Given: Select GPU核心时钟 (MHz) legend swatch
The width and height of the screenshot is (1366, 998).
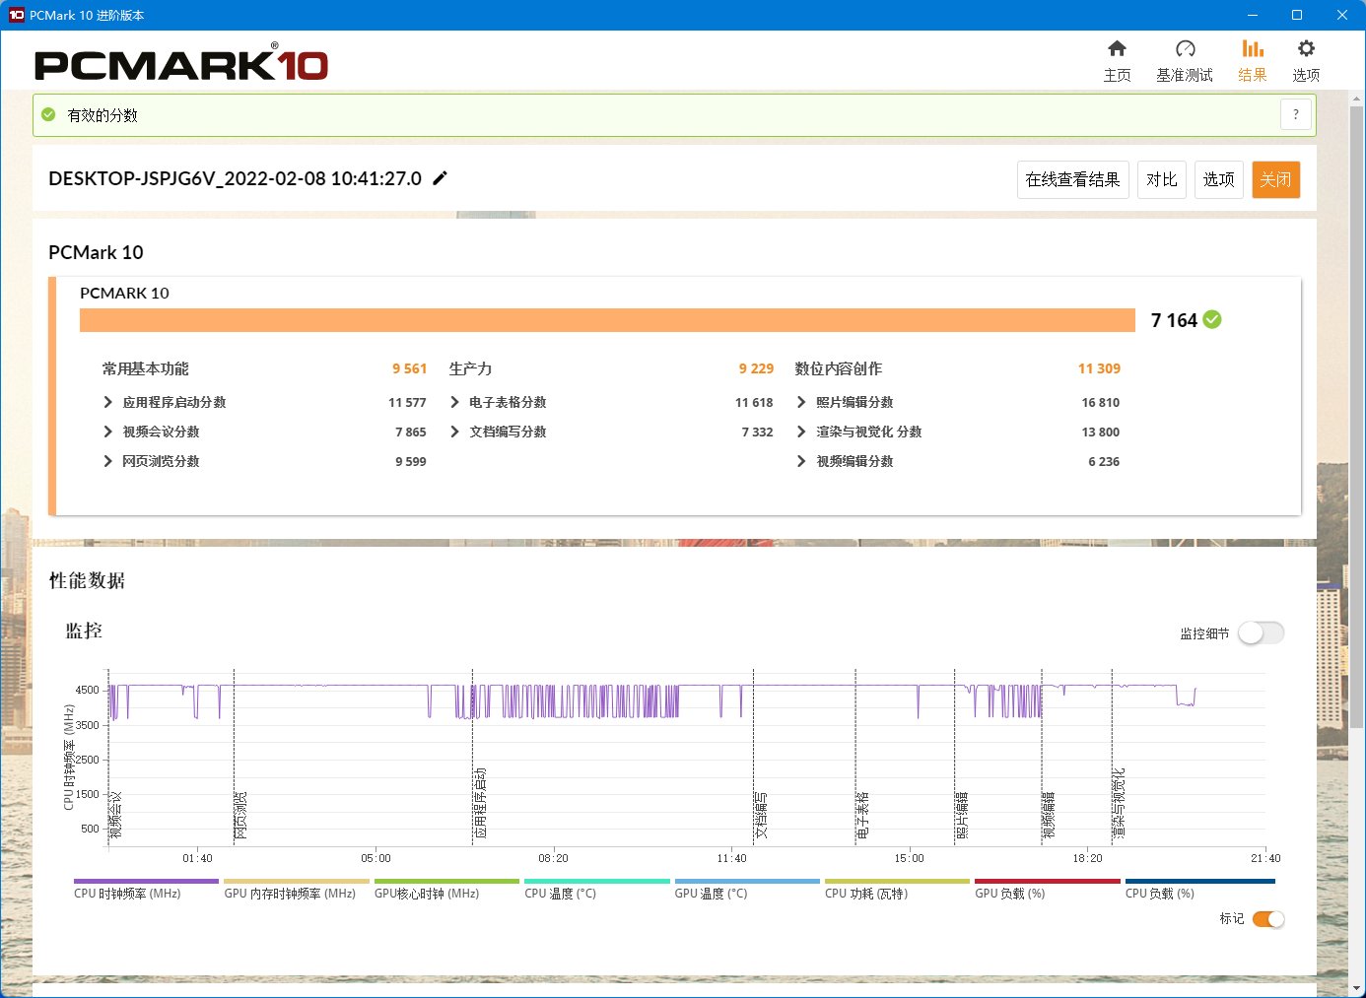Looking at the screenshot, I should pyautogui.click(x=446, y=882).
